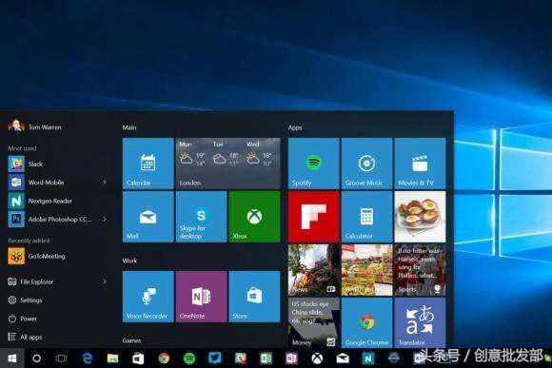Screen dimensions: 552x368
Task: Launch the OneNote tile
Action: [202, 297]
